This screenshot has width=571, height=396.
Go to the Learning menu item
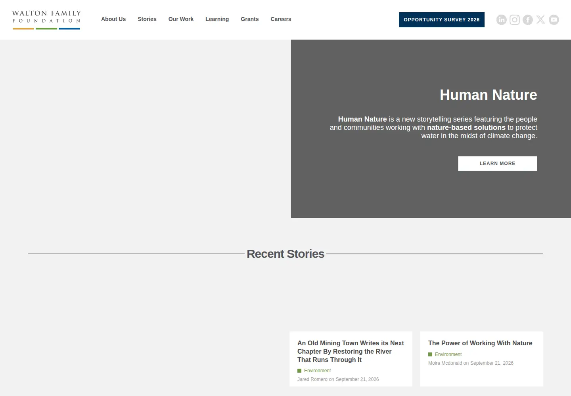coord(217,19)
